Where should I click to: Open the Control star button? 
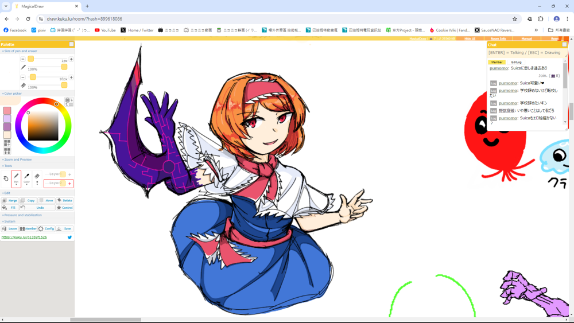click(65, 208)
